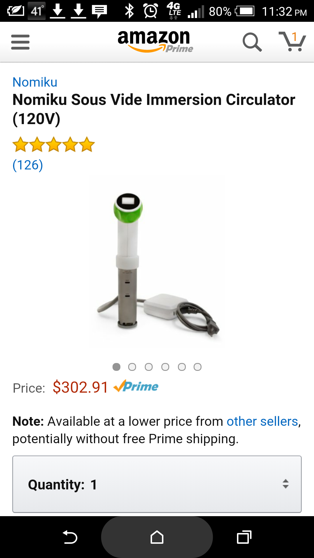Tap the Amazon Prime logo

(155, 42)
